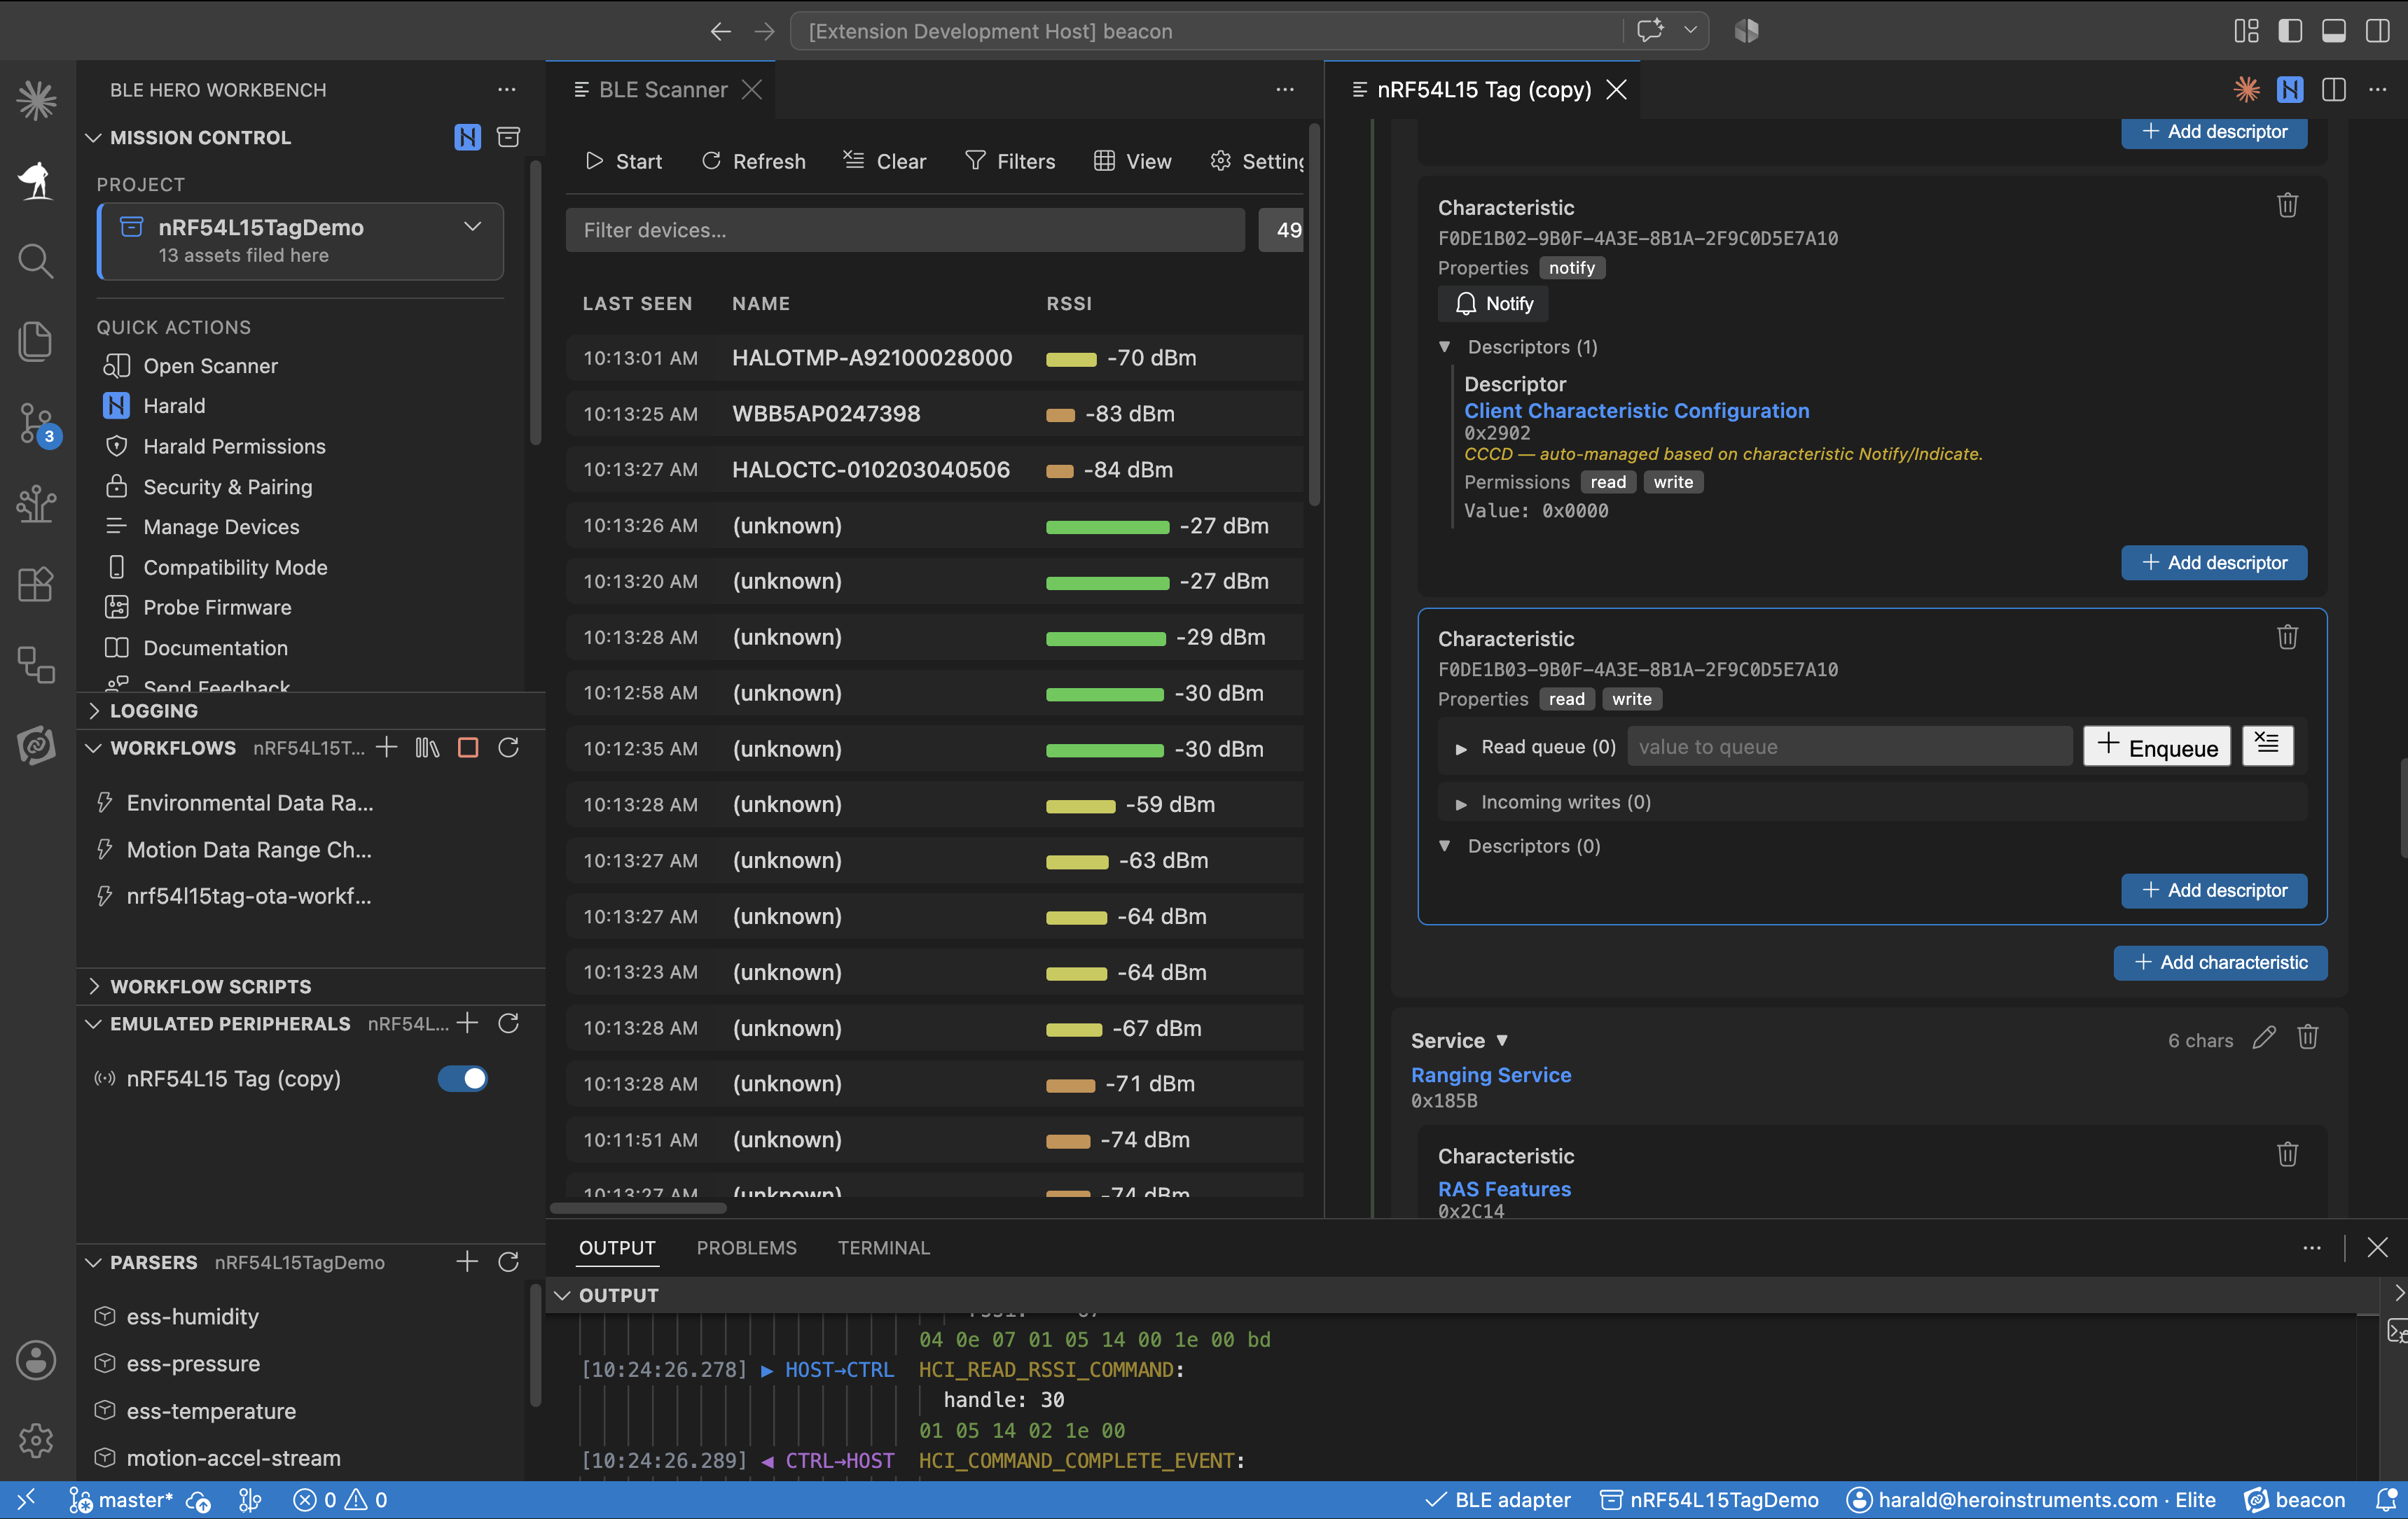The height and width of the screenshot is (1519, 2408).
Task: Add a new workflow with plus icon
Action: click(x=387, y=748)
